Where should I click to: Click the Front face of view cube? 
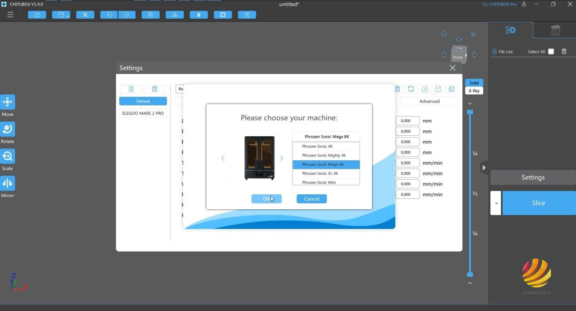click(x=458, y=57)
